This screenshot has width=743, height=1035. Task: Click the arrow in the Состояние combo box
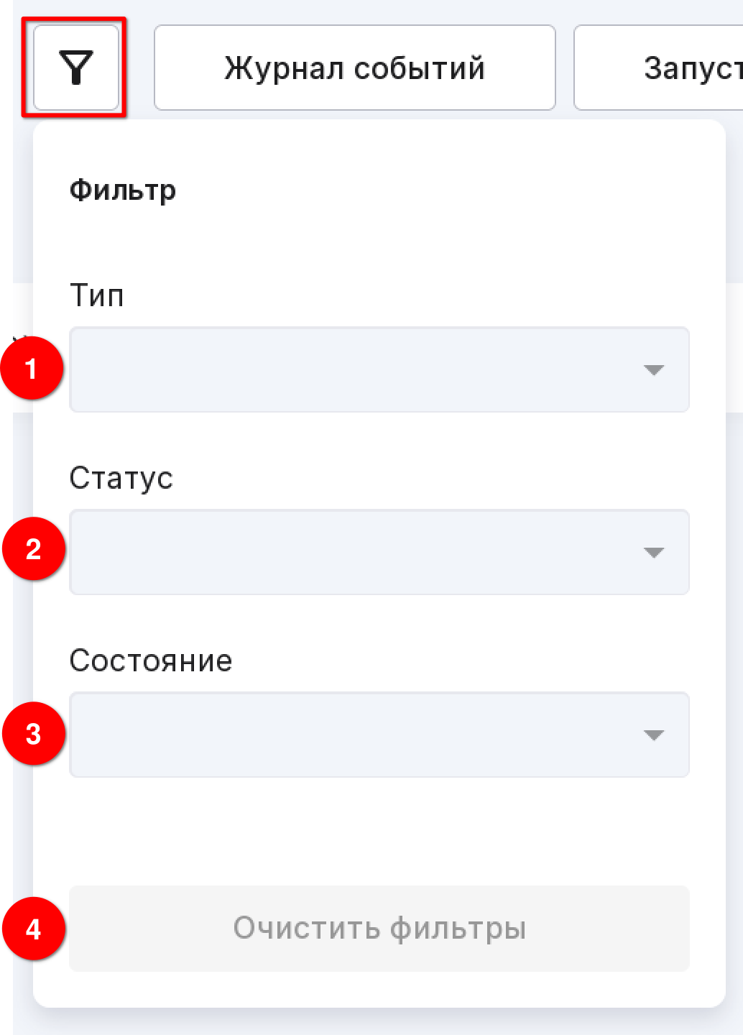pyautogui.click(x=654, y=735)
